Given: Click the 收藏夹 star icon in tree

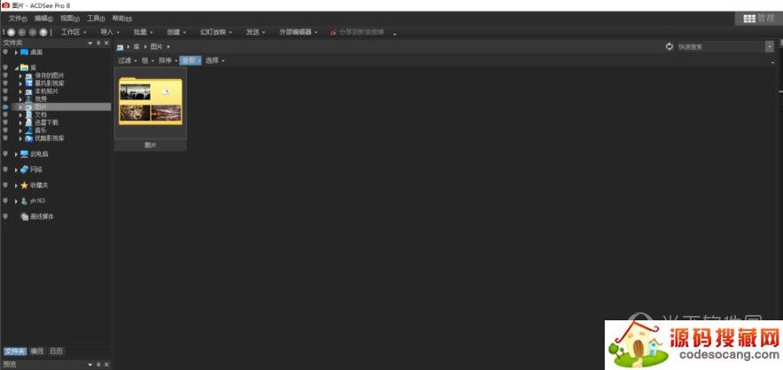Looking at the screenshot, I should [25, 185].
